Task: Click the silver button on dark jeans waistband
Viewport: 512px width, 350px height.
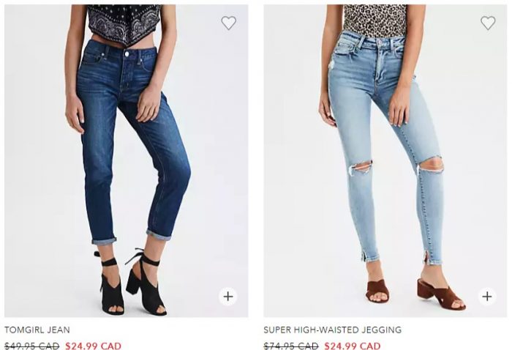Action: click(x=127, y=53)
